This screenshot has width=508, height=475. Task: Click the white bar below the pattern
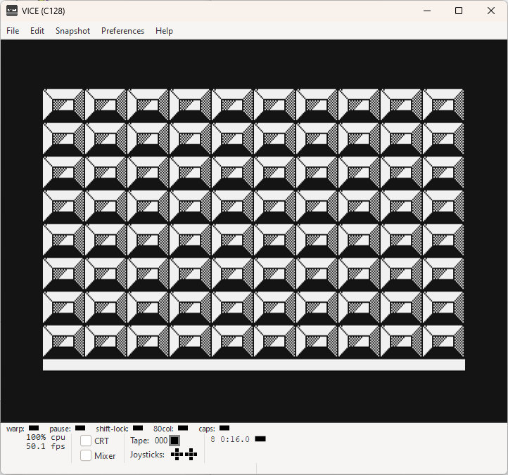pyautogui.click(x=254, y=365)
